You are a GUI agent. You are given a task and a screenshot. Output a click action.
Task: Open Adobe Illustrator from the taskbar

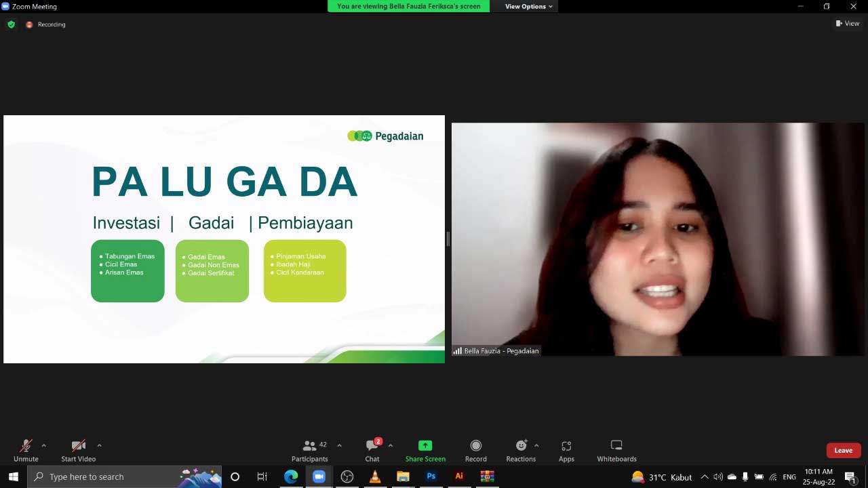point(459,476)
